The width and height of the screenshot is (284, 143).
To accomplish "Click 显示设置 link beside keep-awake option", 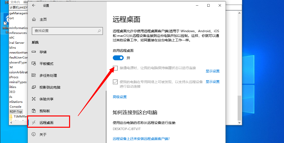I will click(x=212, y=71).
